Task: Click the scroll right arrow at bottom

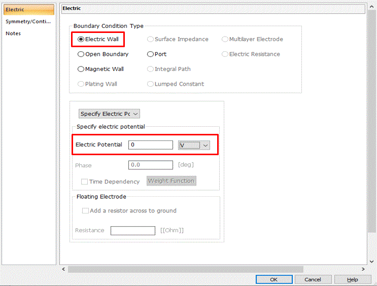Action: click(363, 269)
